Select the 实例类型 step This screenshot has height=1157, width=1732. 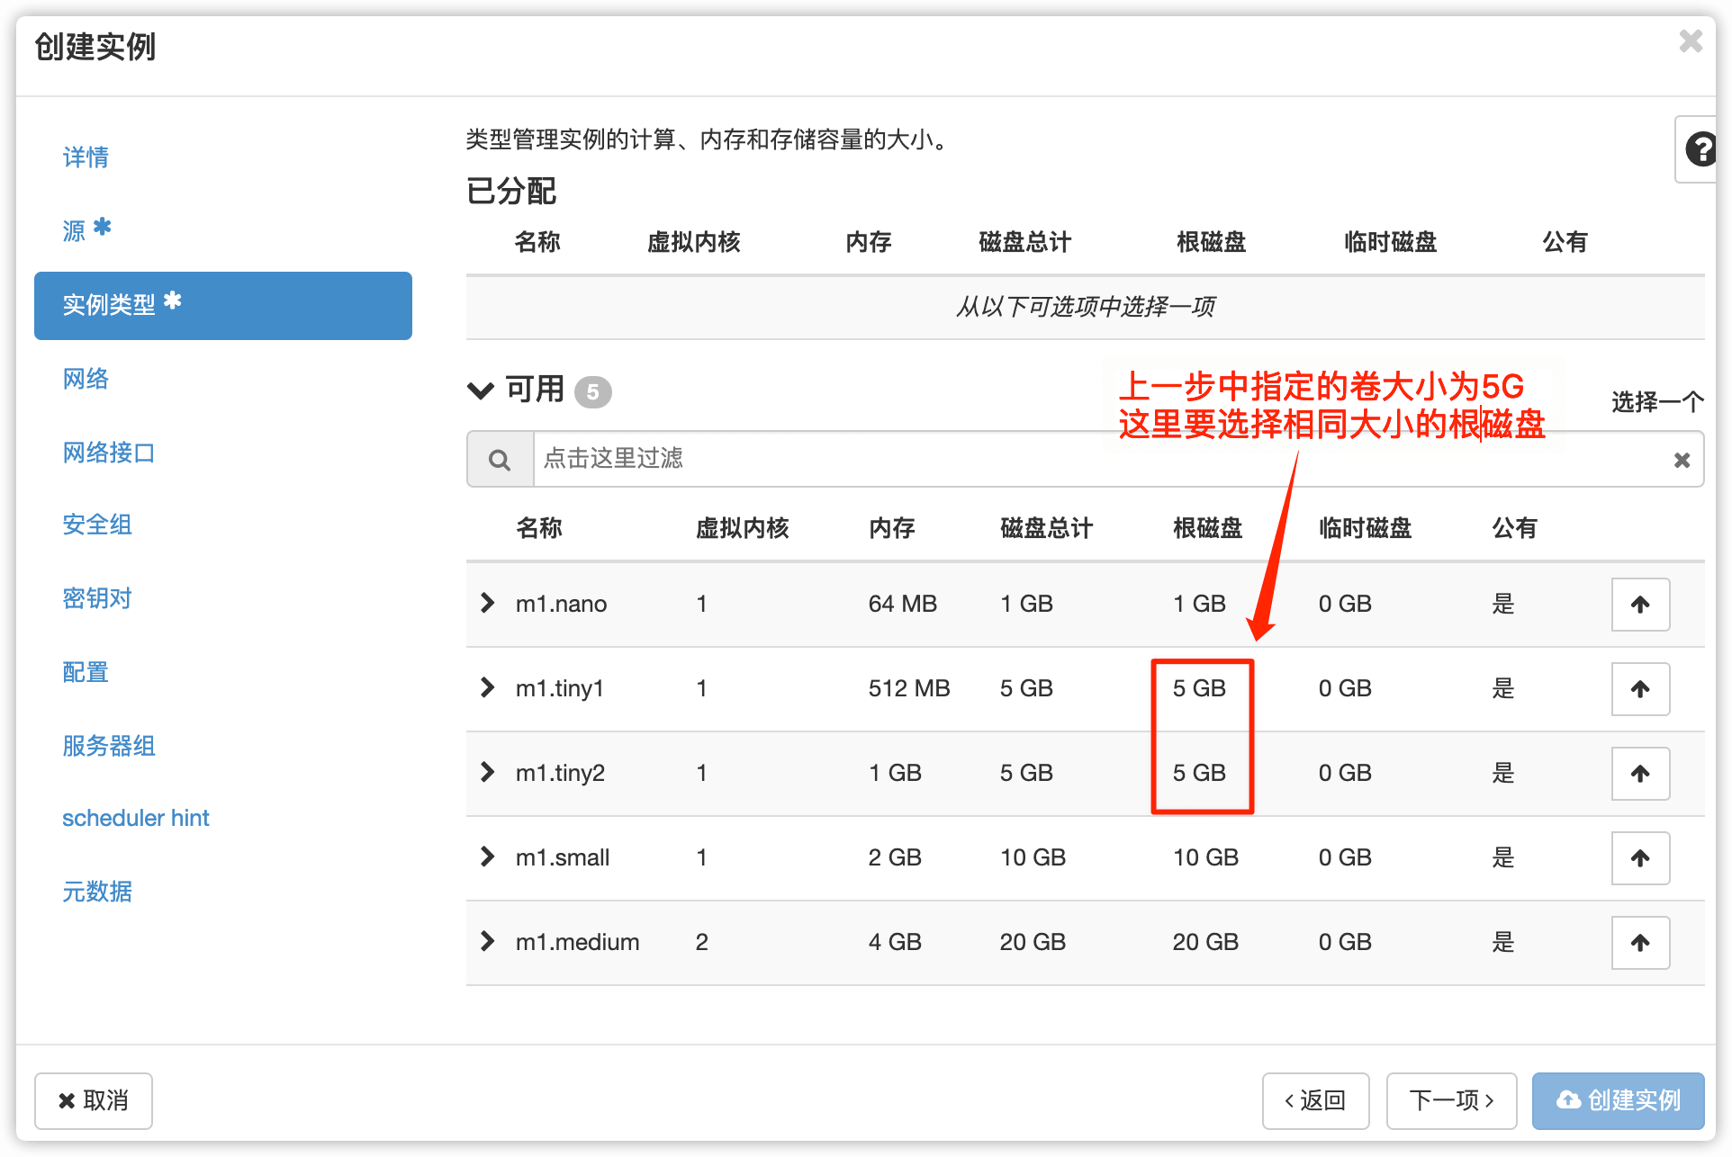(x=223, y=306)
